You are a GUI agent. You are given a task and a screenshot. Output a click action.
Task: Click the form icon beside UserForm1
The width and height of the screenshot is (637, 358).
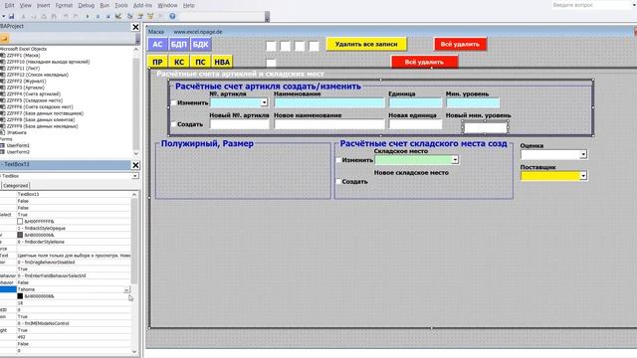3,145
